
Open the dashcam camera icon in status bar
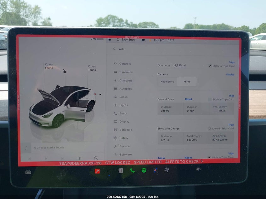(143, 40)
